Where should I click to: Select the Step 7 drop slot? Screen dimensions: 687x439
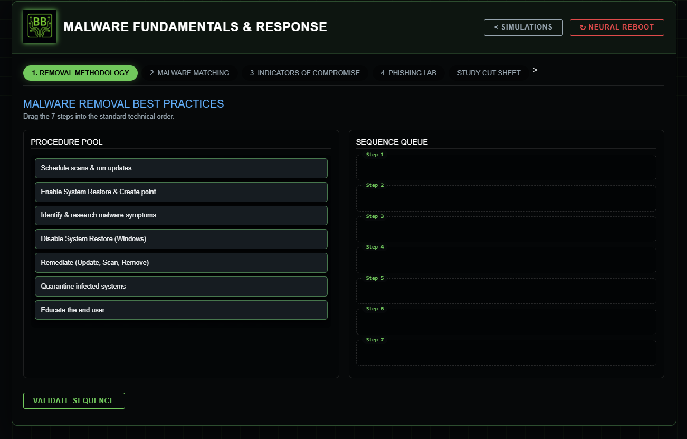(x=506, y=352)
